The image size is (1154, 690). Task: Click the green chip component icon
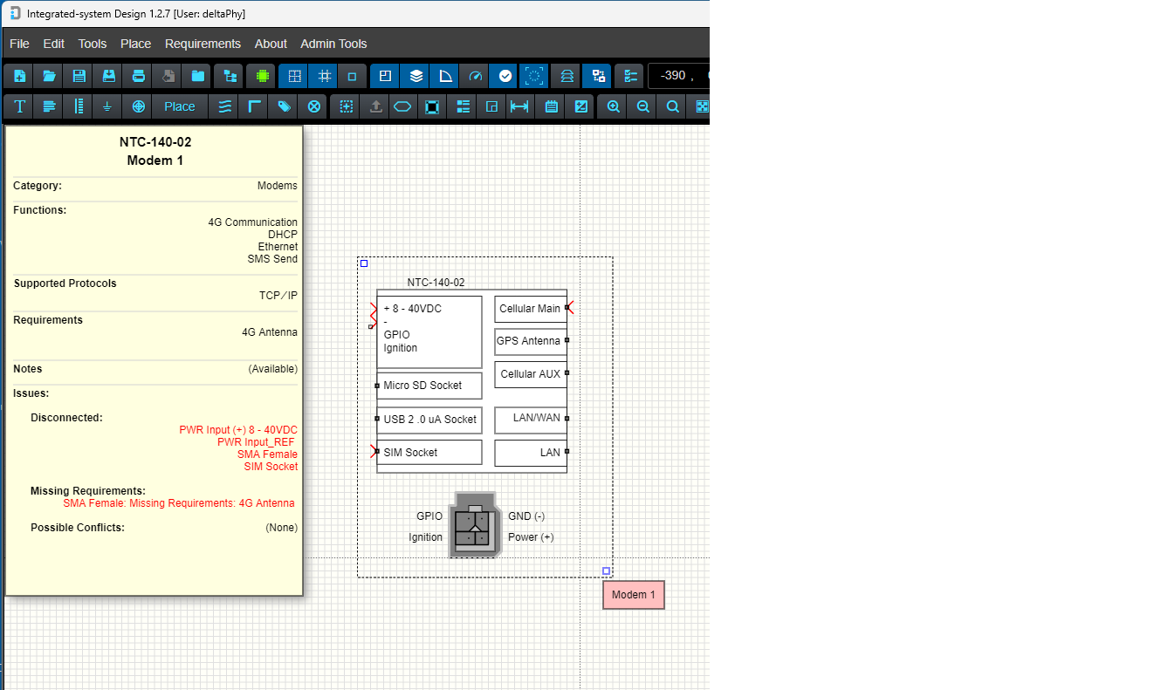click(x=261, y=76)
